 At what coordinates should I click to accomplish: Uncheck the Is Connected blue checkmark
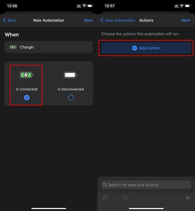click(27, 98)
